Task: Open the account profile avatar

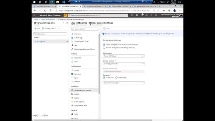Action: (x=181, y=15)
